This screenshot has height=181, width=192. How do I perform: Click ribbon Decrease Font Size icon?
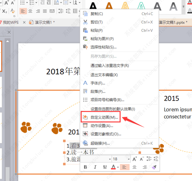coord(13,2)
